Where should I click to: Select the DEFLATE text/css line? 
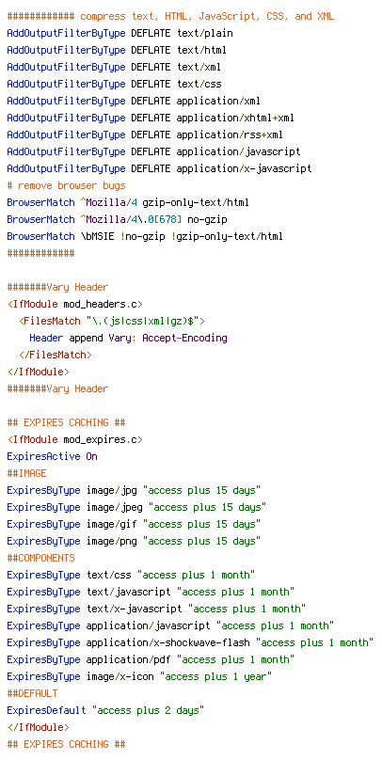pyautogui.click(x=114, y=85)
